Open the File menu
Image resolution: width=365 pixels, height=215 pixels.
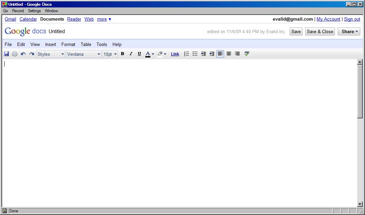point(8,44)
